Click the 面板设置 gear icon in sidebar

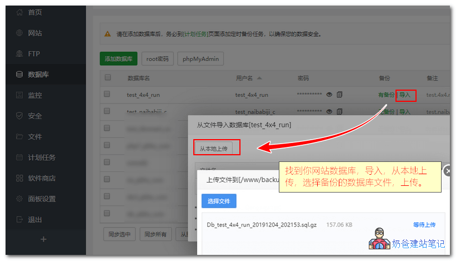[19, 199]
